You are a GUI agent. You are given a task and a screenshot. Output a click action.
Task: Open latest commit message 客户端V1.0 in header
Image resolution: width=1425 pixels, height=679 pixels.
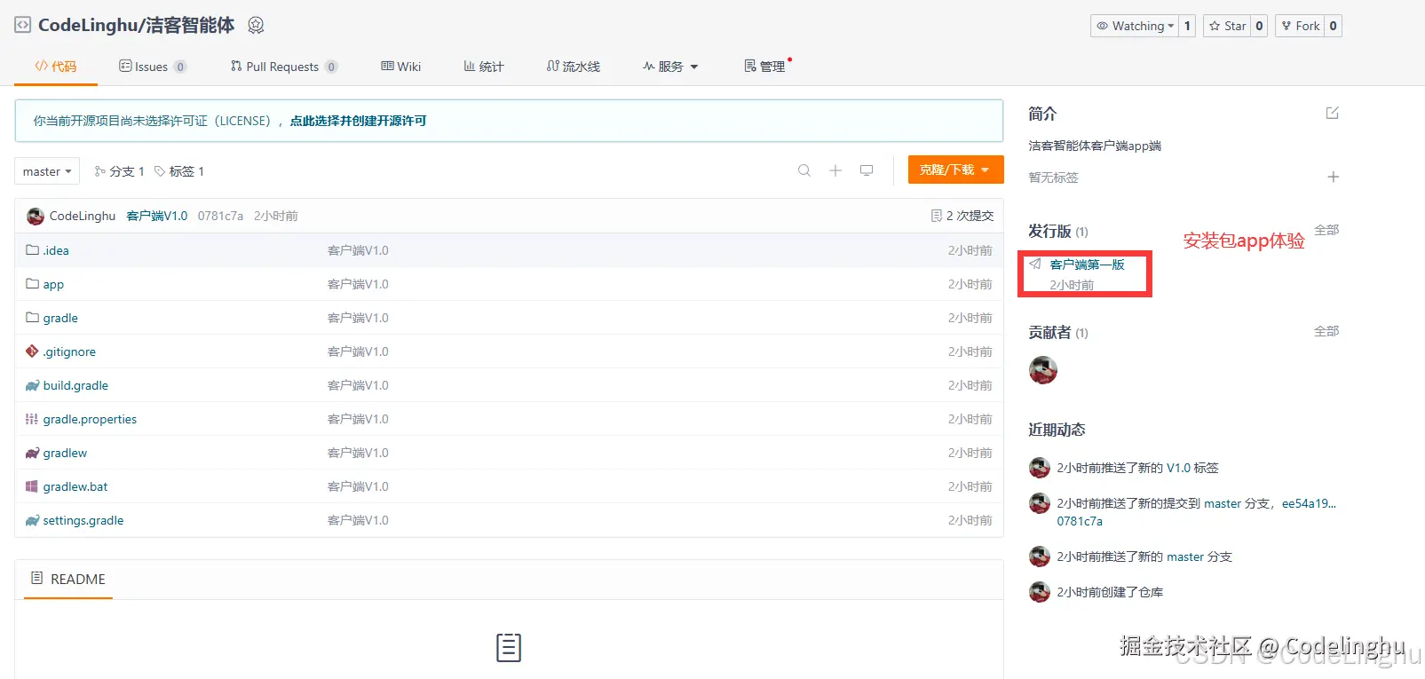pos(157,216)
